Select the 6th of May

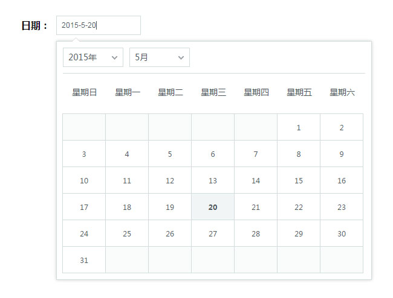pyautogui.click(x=213, y=154)
